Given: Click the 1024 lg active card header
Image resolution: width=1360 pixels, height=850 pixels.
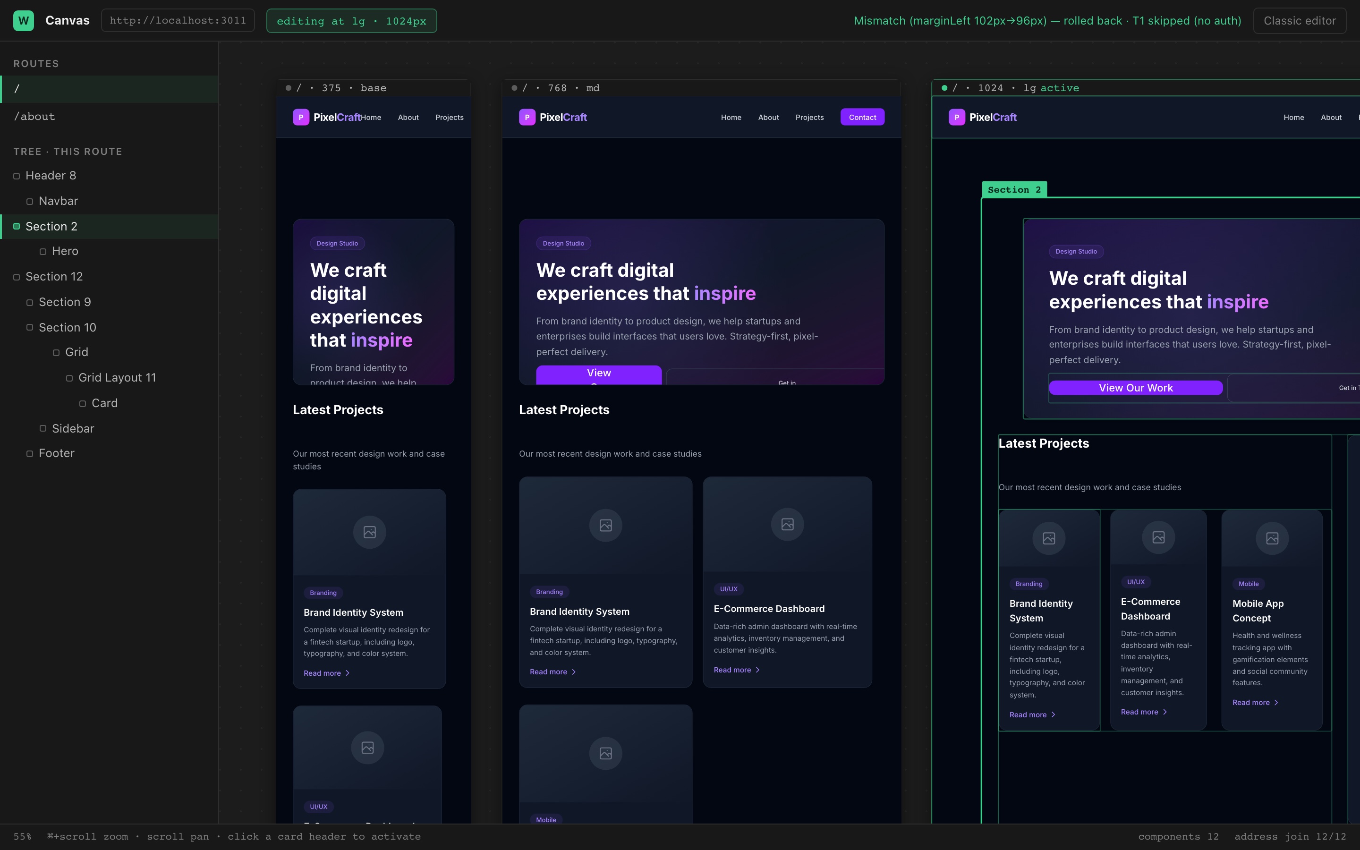Looking at the screenshot, I should [x=1146, y=88].
